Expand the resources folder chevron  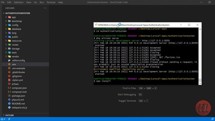tap(6, 41)
